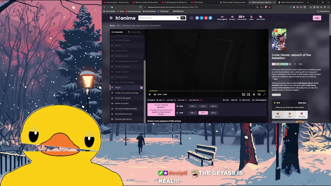Screen dimensions: 331x186
Task: Open Watch2gether below the player
Action: tap(259, 100)
